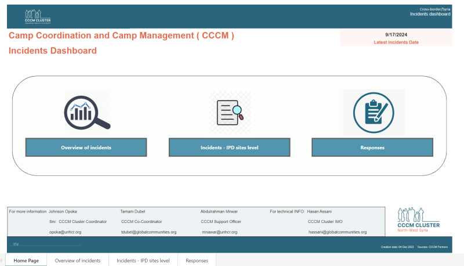Viewport: 464px width, 266px height.
Task: Click the Incidents Dashboard orange subtitle
Action: click(53, 51)
